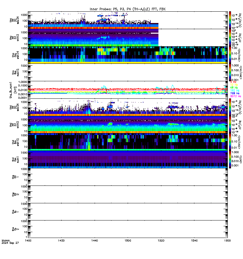The height and width of the screenshot is (259, 243).
Task: Click the "1500" time axis label
Action: pos(128,241)
